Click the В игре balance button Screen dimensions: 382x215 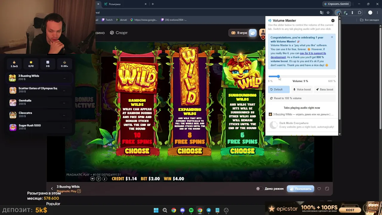239,33
